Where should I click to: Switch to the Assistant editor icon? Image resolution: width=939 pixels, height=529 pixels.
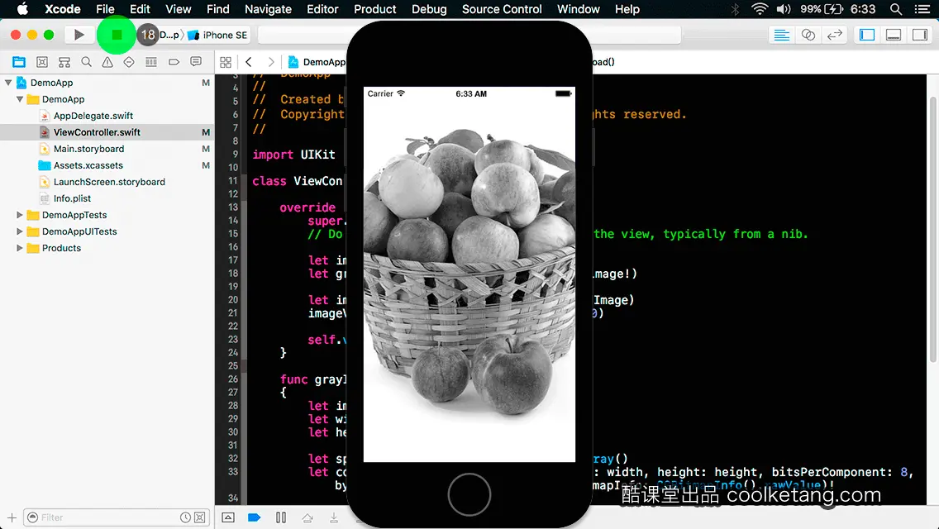click(808, 35)
